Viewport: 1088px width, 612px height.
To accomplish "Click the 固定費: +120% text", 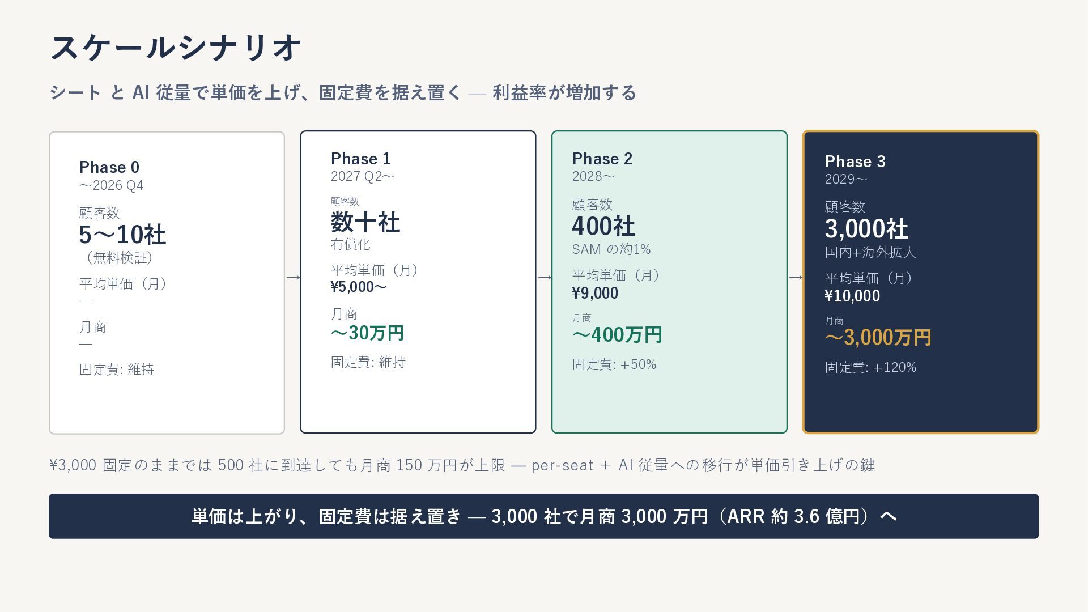I will 870,367.
